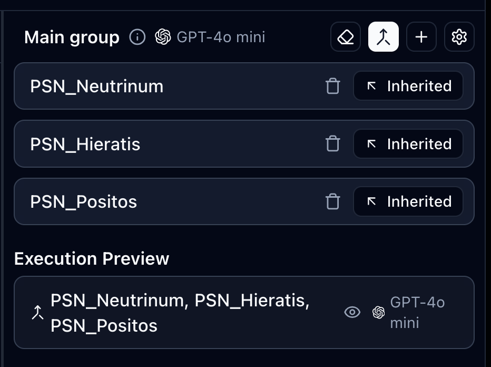
Task: Click the plus icon to add item
Action: click(421, 37)
